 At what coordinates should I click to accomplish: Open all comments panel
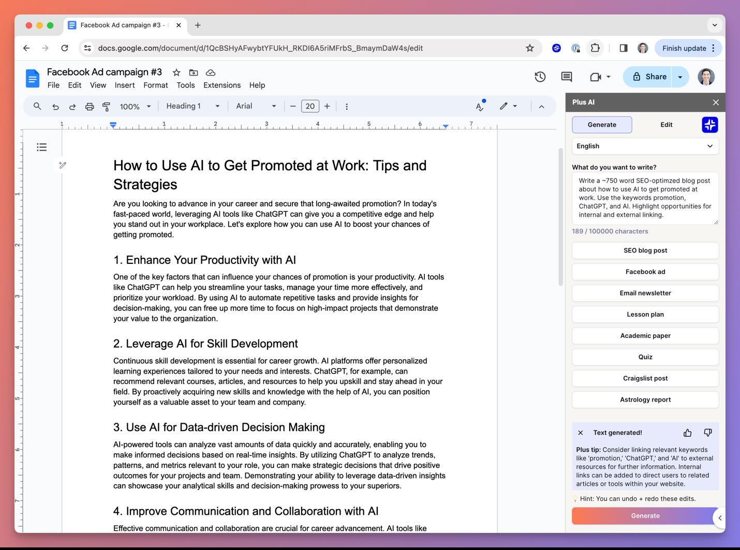[566, 77]
